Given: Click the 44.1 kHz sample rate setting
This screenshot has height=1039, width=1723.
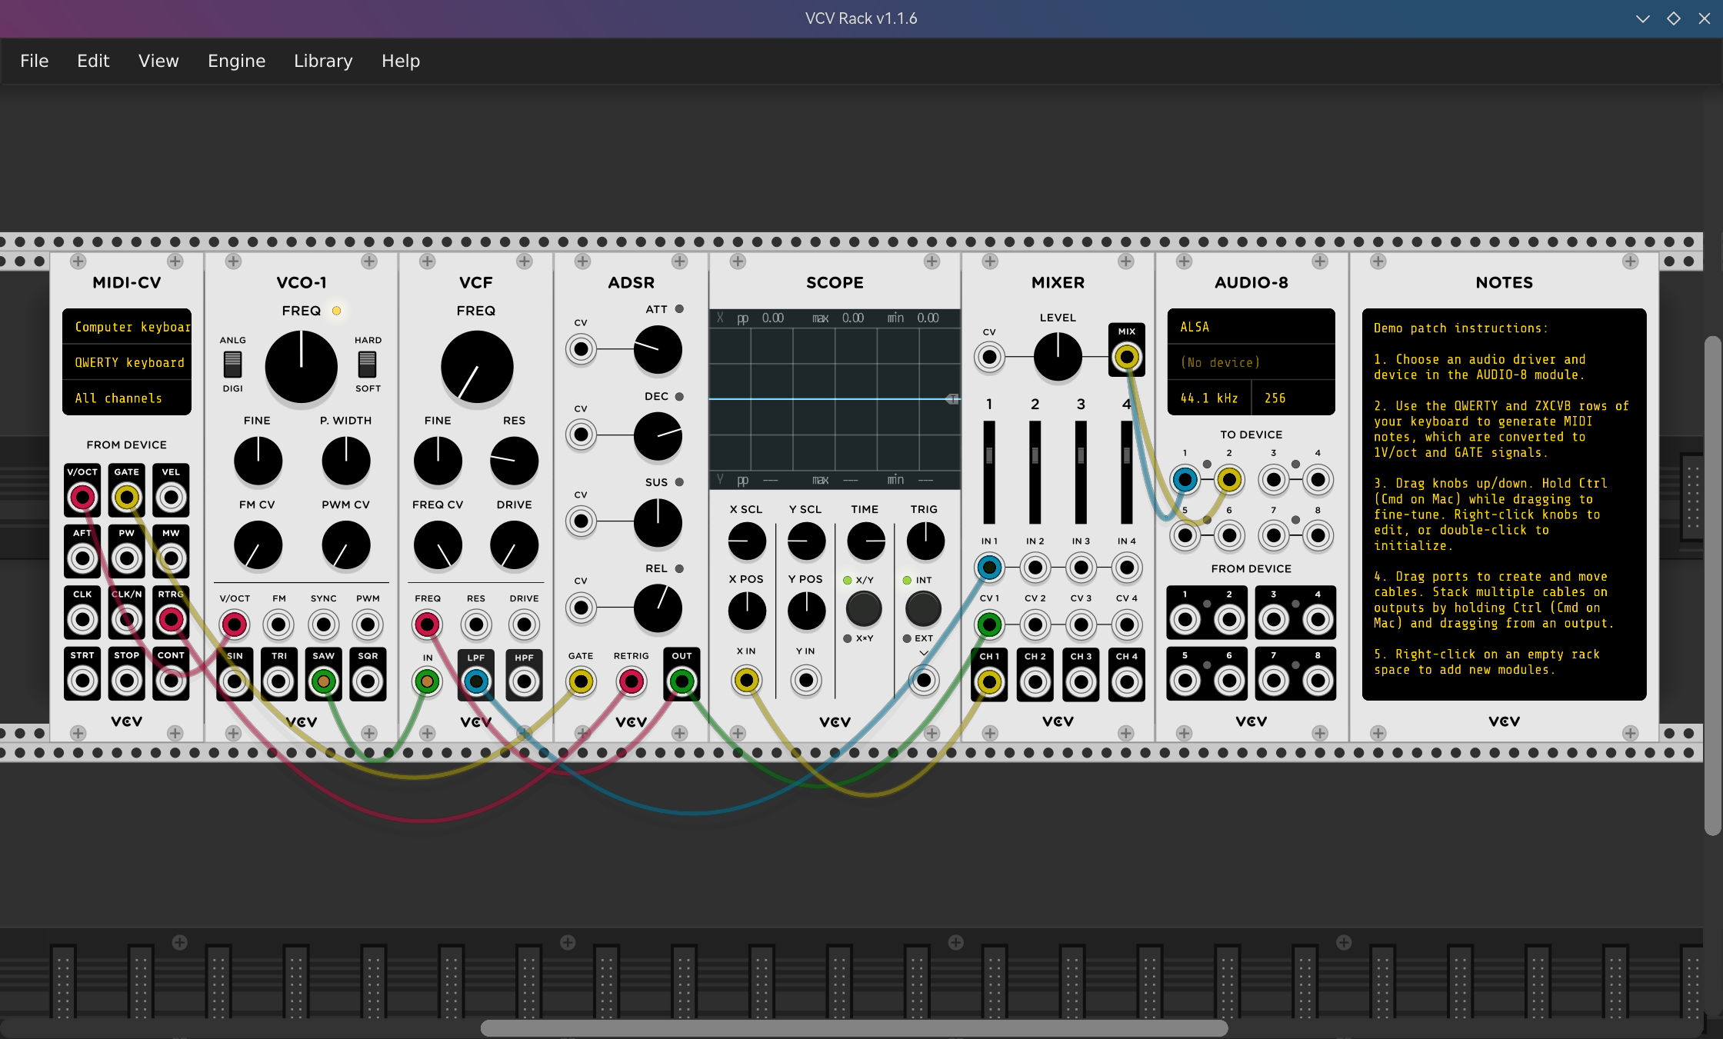Looking at the screenshot, I should pyautogui.click(x=1208, y=398).
